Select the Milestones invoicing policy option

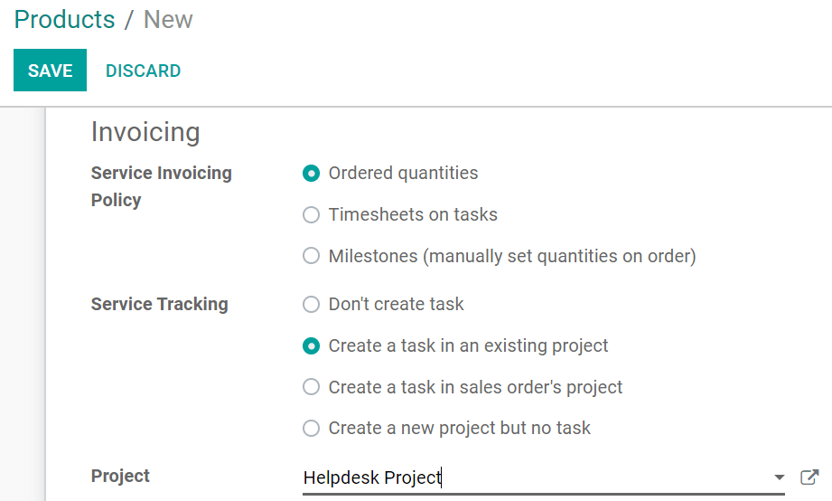(x=312, y=256)
